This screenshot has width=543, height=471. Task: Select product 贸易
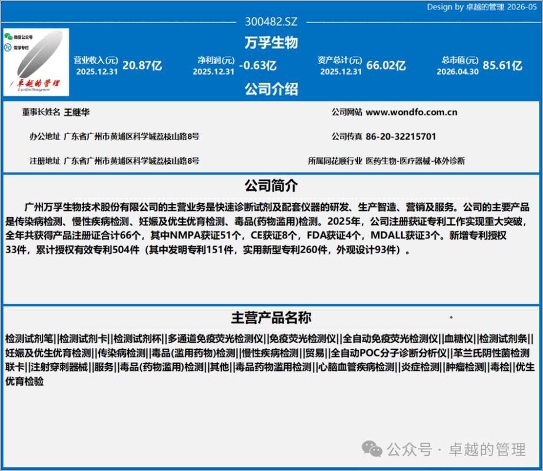coord(315,353)
